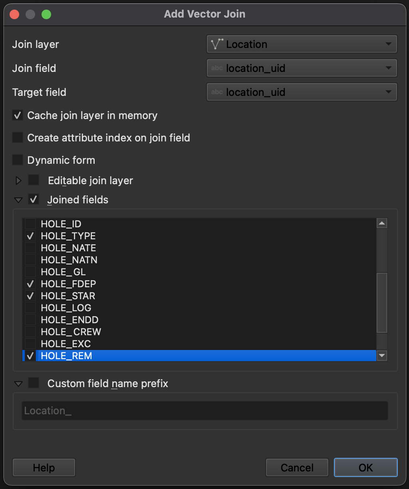Check the HOLE_GL field

tap(30, 272)
